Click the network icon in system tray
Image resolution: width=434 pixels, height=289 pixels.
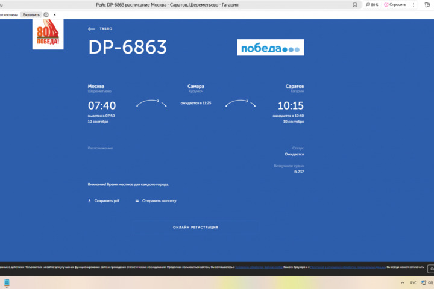[x=424, y=282]
